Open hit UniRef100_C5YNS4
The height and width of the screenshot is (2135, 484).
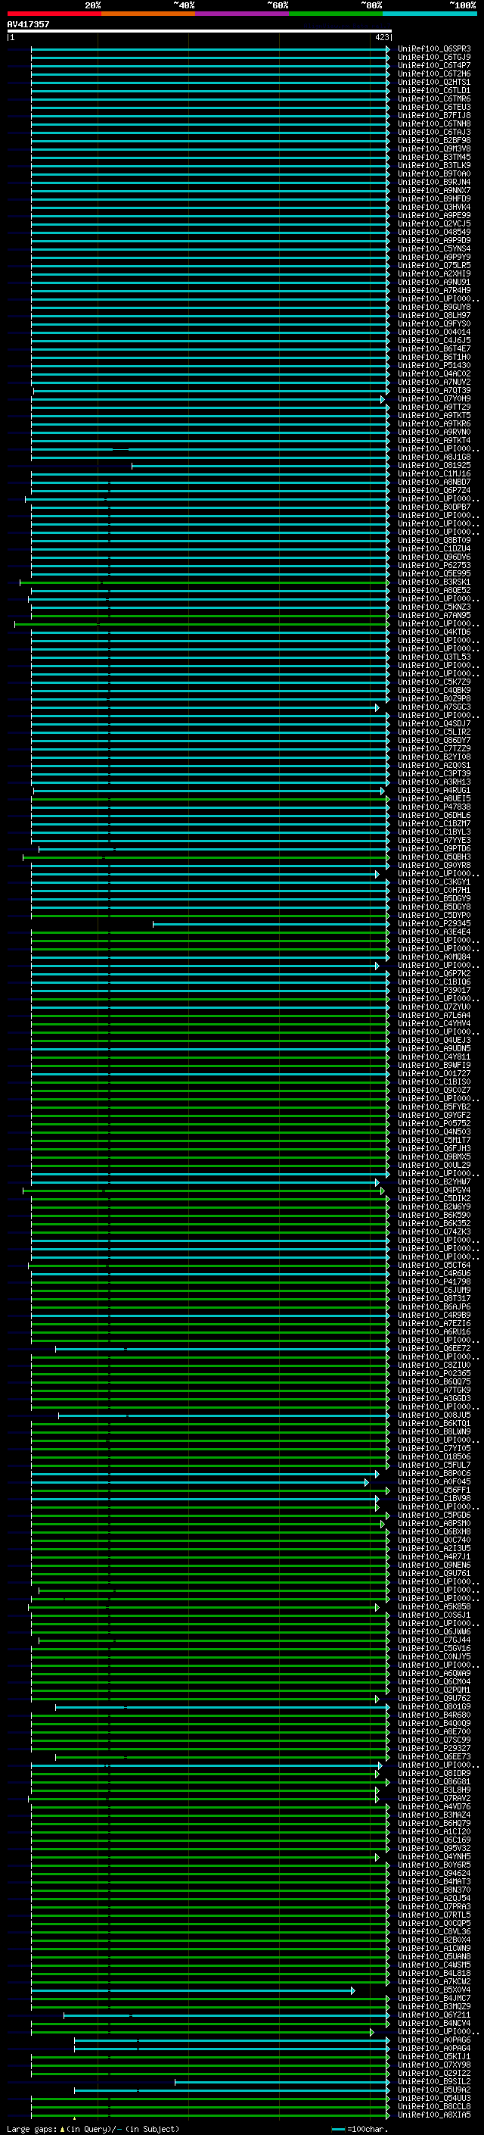point(433,248)
